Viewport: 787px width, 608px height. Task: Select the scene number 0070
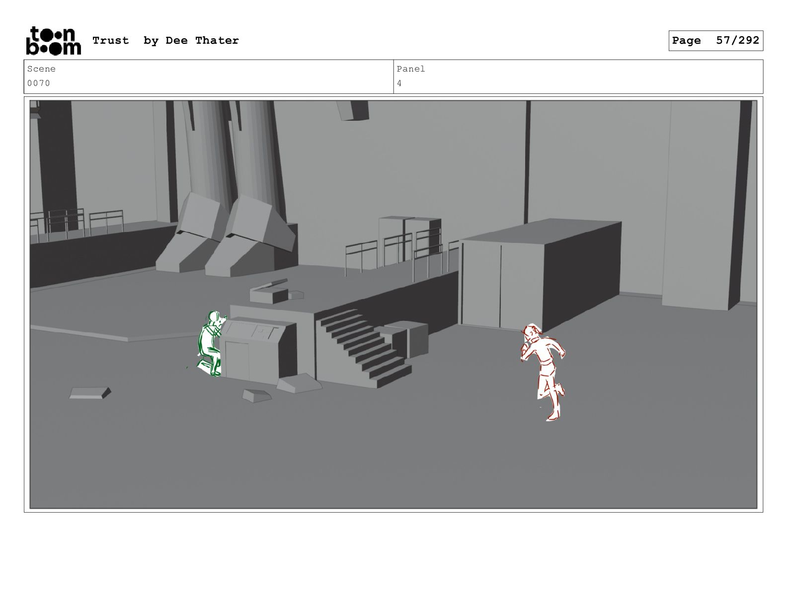(39, 83)
